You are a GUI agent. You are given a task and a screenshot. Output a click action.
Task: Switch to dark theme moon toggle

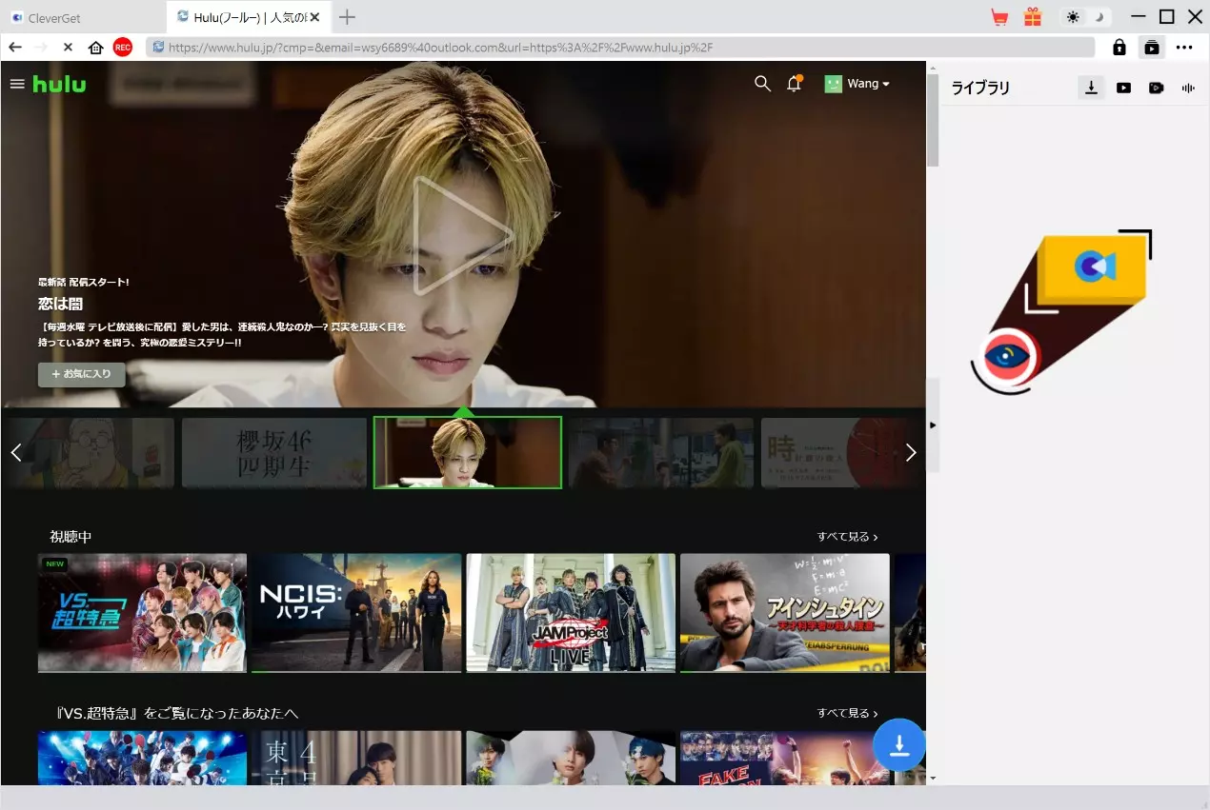coord(1099,17)
